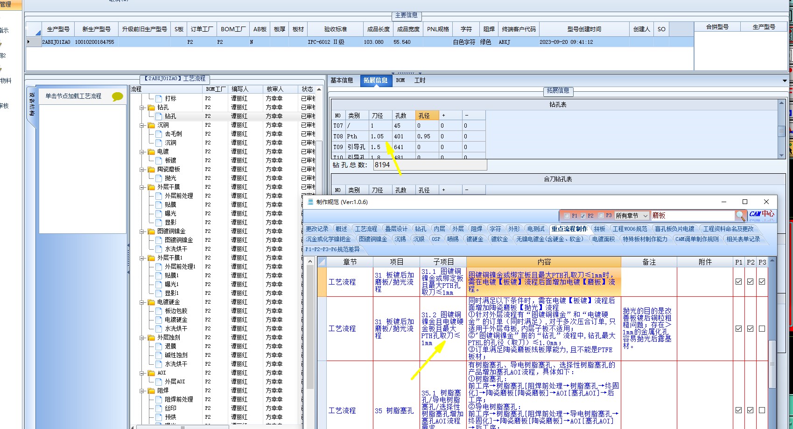Select the 电镀硬金 folder icon
The width and height of the screenshot is (793, 429).
pos(151,302)
